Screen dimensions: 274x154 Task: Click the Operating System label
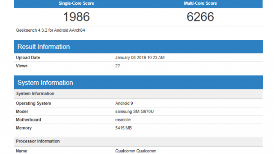click(33, 104)
